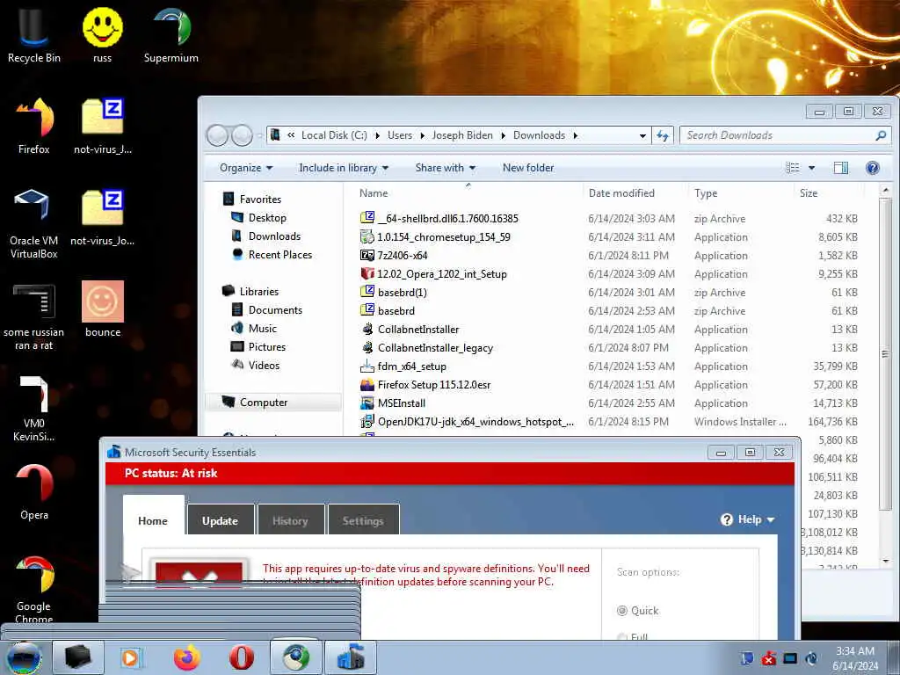Select Firefox Setup 115.12.0esr file
The width and height of the screenshot is (900, 675).
pos(434,385)
